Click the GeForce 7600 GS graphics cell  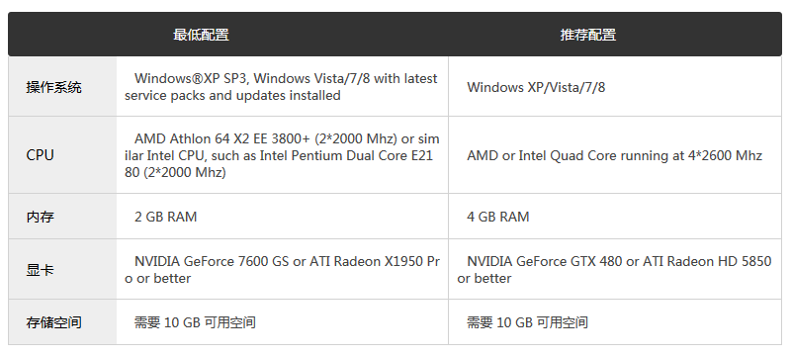click(x=283, y=269)
